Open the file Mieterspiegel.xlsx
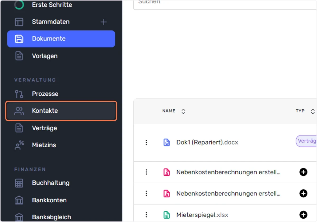 click(202, 215)
